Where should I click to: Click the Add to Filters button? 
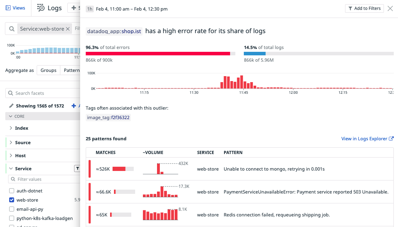click(364, 8)
